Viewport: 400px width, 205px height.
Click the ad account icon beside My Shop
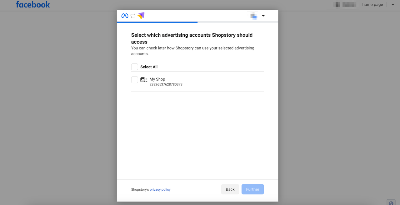pyautogui.click(x=144, y=80)
